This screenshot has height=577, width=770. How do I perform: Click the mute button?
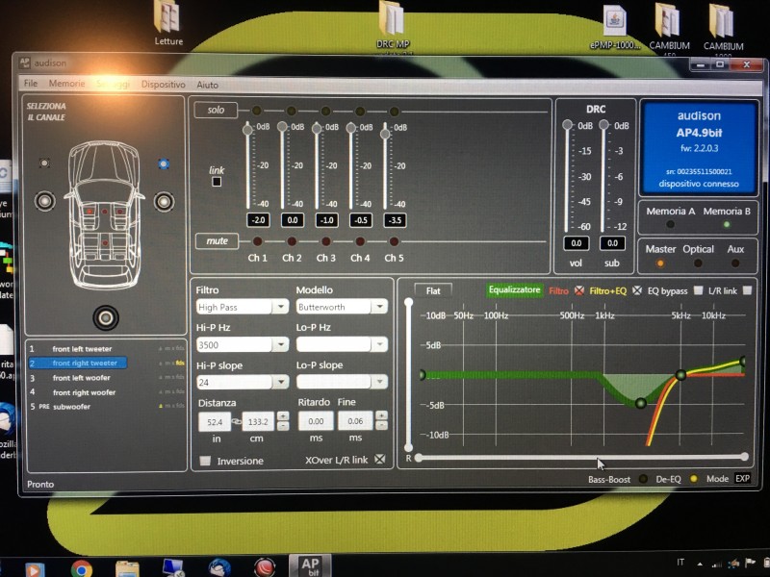217,241
